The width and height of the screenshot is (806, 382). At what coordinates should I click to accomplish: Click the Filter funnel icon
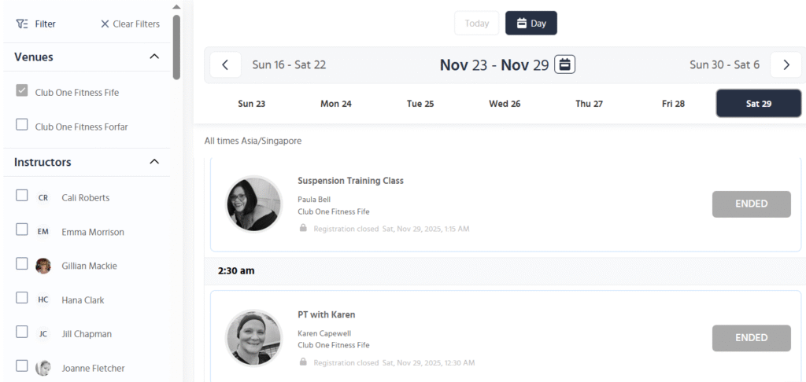pyautogui.click(x=22, y=24)
